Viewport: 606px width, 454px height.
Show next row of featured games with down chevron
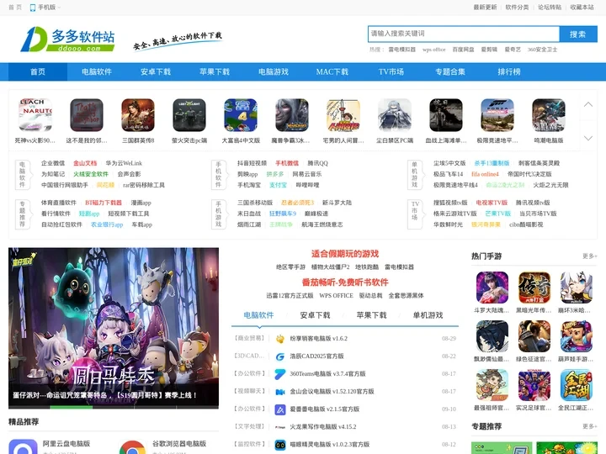coord(588,138)
